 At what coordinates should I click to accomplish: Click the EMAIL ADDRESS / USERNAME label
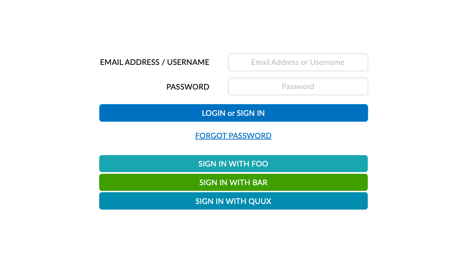154,62
